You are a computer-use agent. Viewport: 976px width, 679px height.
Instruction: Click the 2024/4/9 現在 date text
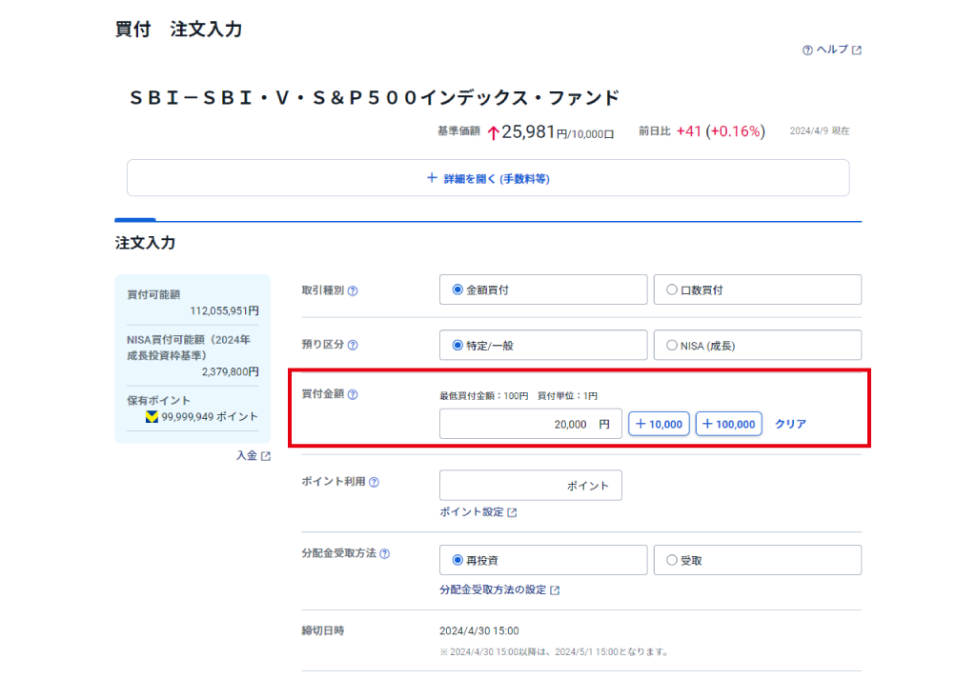820,131
